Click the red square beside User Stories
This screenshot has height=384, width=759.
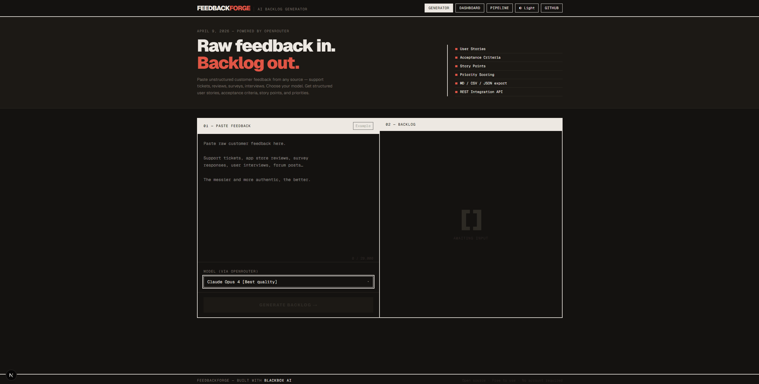[x=456, y=49]
